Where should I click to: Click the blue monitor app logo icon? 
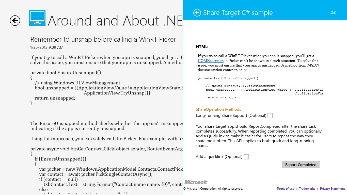pyautogui.click(x=37, y=18)
